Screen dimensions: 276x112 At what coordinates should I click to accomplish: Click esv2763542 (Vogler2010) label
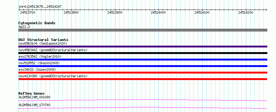pyautogui.click(x=40, y=56)
